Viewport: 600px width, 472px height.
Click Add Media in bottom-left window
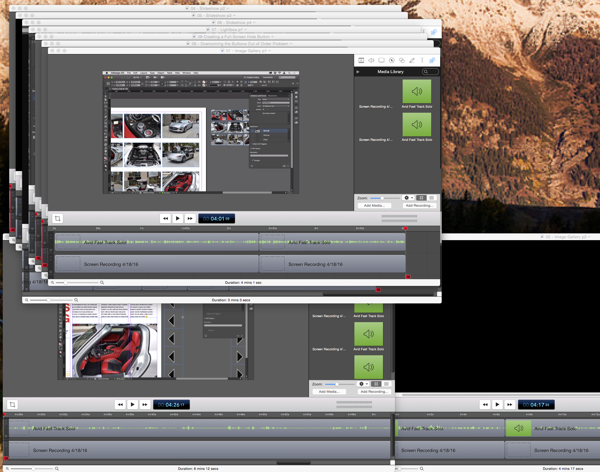coord(329,392)
